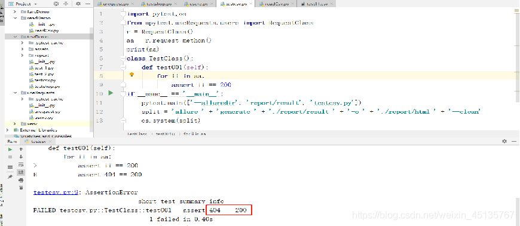The width and height of the screenshot is (520, 226).
Task: Click the os.system(split) code line
Action: click(x=171, y=120)
